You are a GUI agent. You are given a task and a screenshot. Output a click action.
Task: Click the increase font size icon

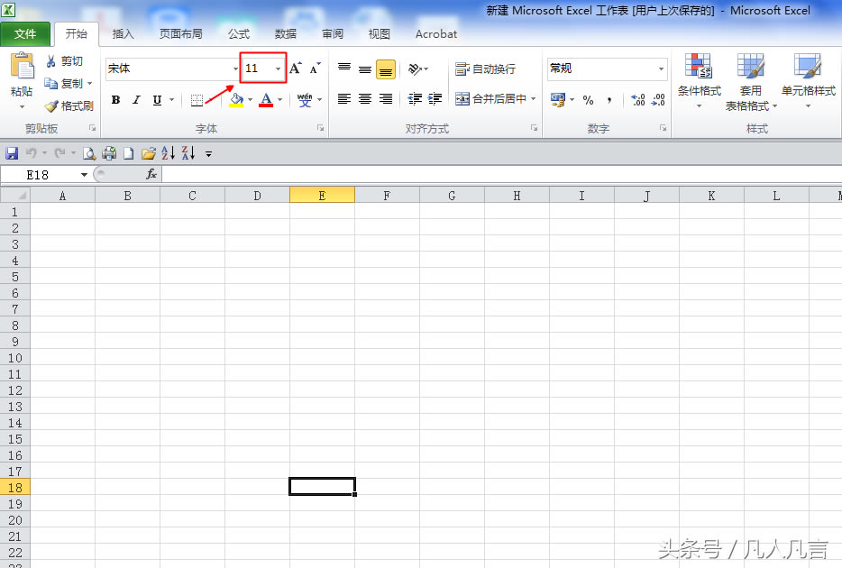tap(295, 69)
